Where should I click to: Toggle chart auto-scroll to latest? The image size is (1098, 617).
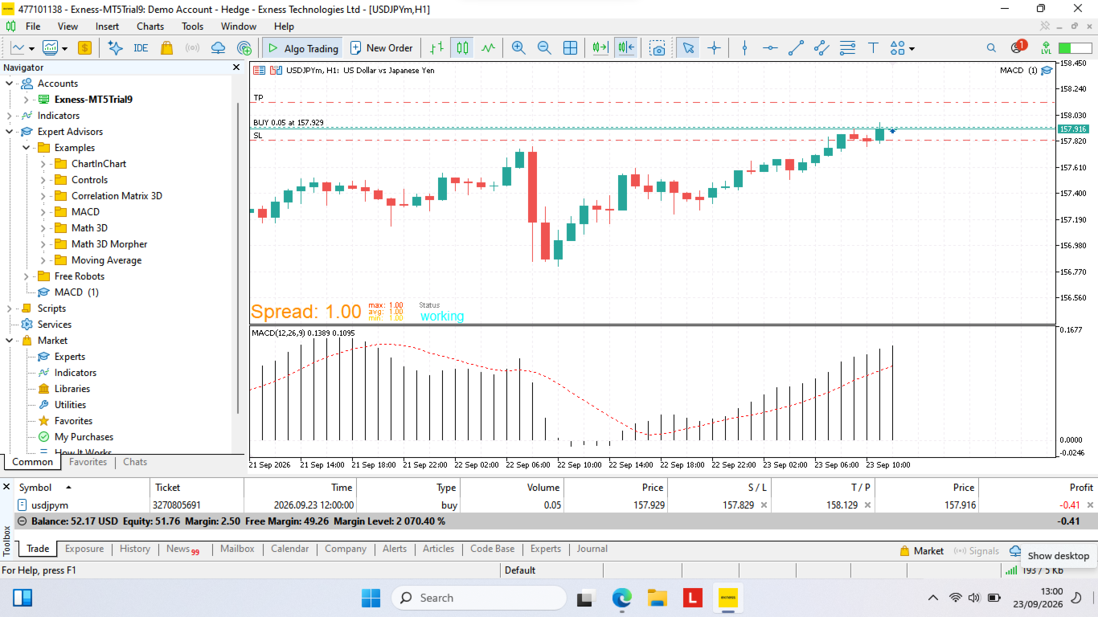point(600,48)
